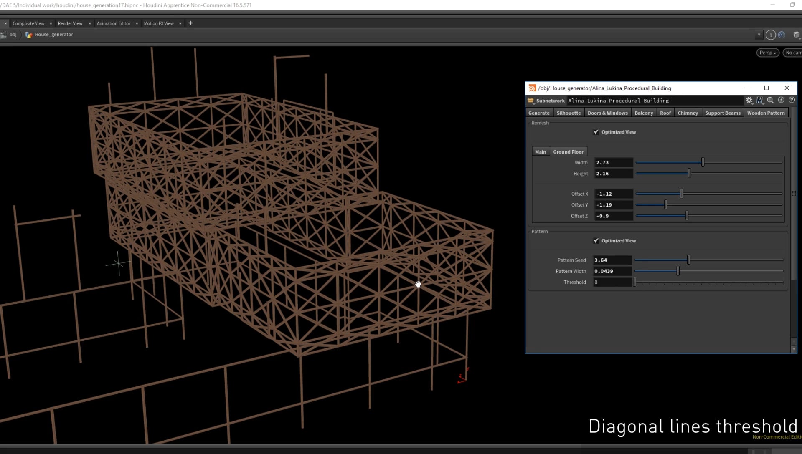Toggle the Optimized View checkbox above Pattern Seed
This screenshot has height=454, width=802.
pos(596,241)
